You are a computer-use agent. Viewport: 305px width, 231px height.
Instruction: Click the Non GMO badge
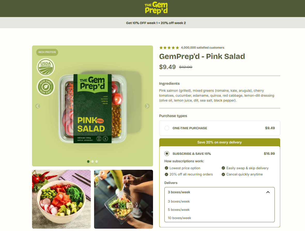click(46, 87)
